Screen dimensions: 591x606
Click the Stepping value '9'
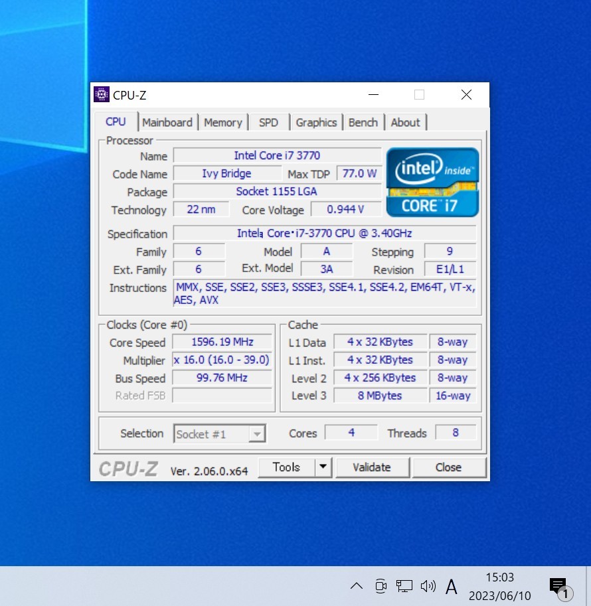click(x=450, y=251)
